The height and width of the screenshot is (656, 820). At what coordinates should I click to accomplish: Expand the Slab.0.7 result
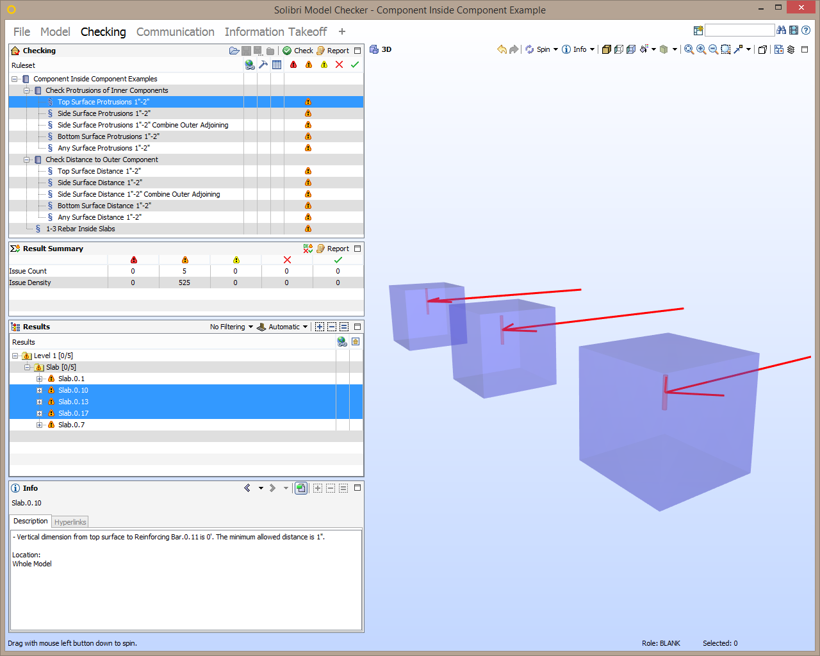coord(39,425)
